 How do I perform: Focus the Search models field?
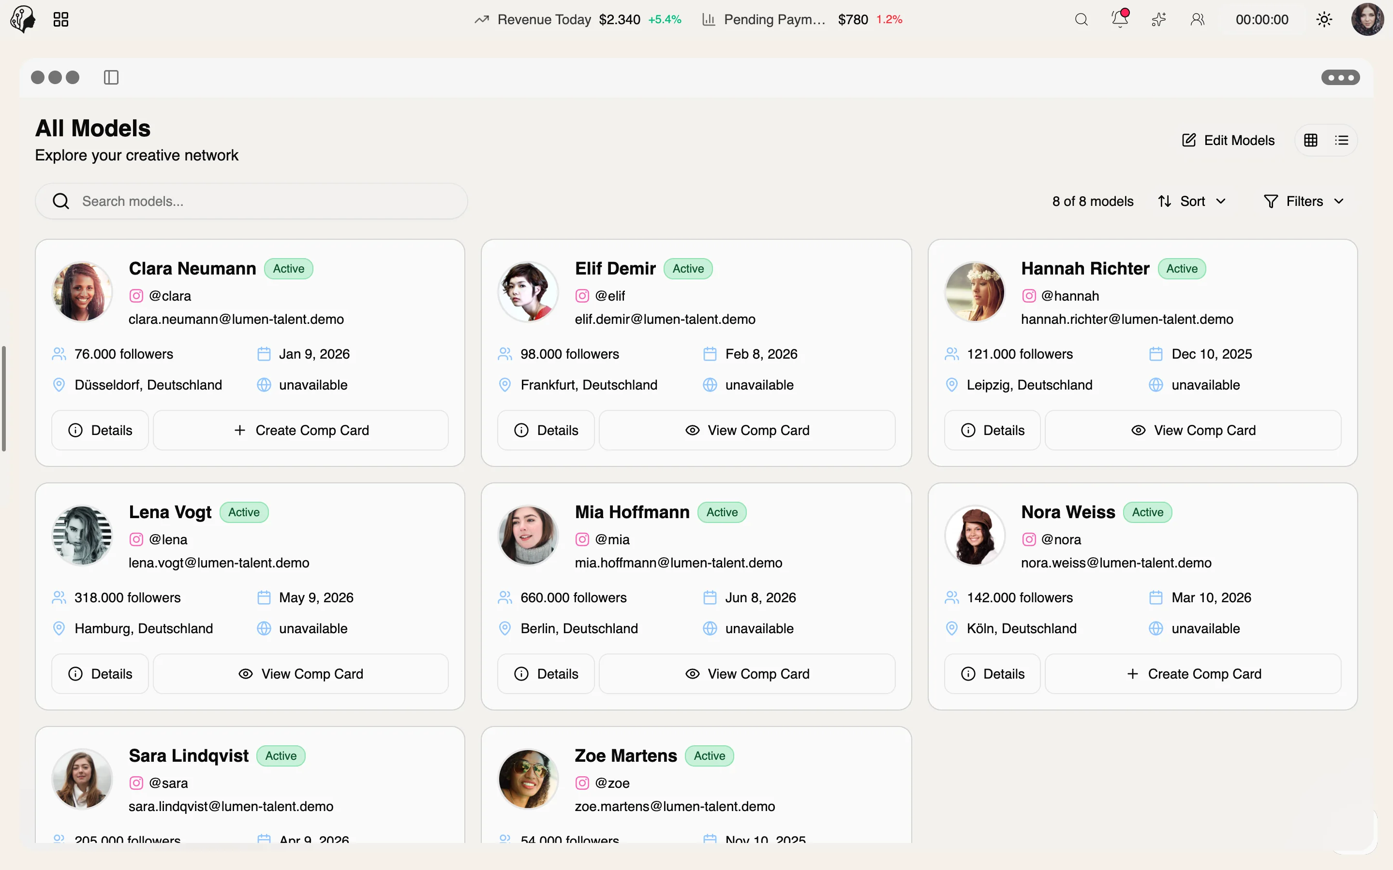pos(251,202)
